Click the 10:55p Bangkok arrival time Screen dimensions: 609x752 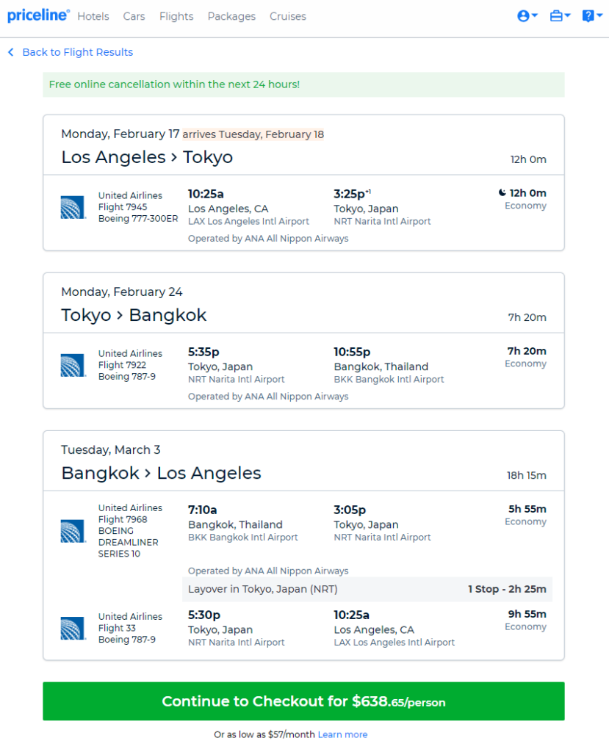pos(353,352)
